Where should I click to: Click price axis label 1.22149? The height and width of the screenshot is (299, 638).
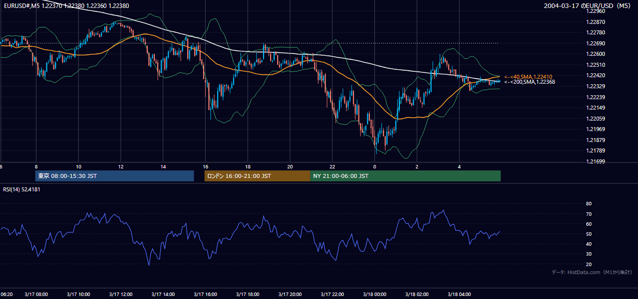(596, 108)
